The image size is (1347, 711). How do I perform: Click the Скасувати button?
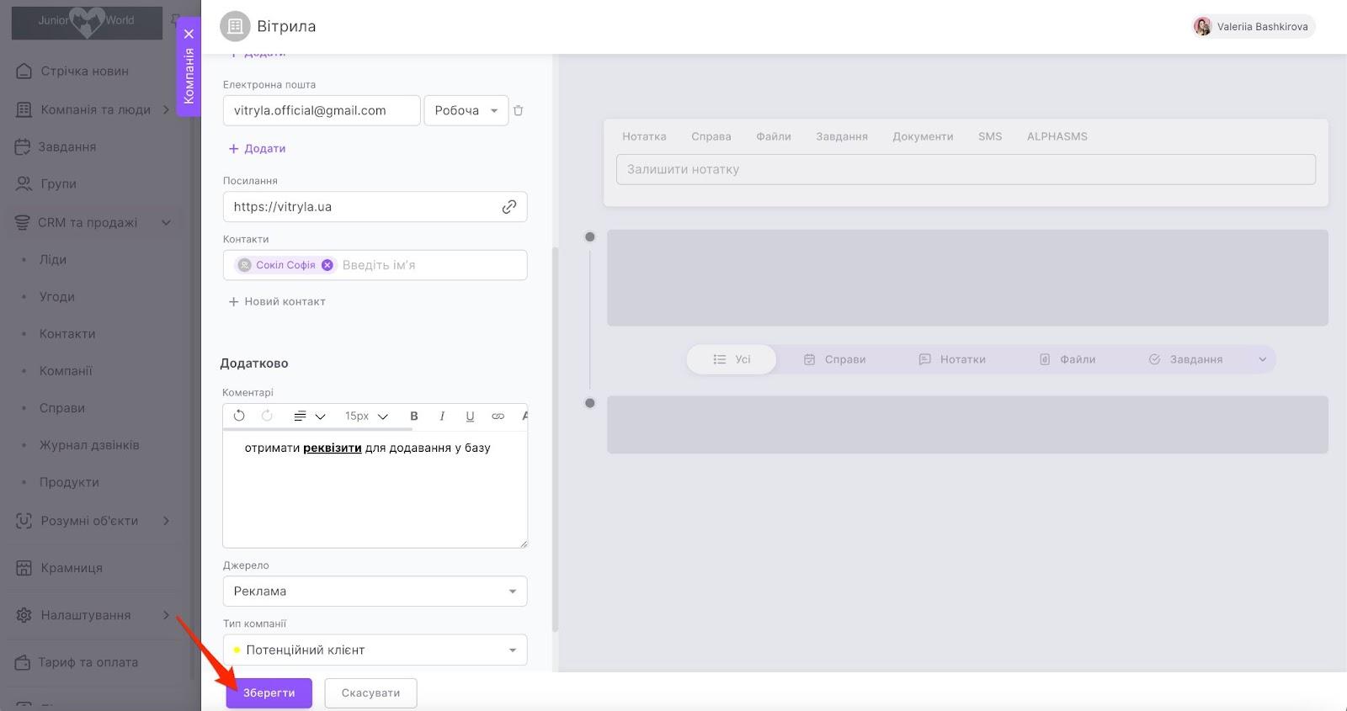click(370, 693)
